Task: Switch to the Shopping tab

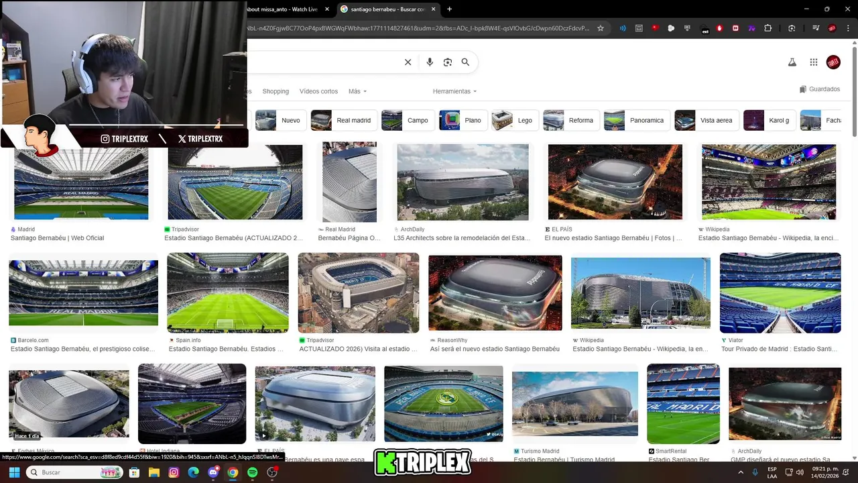Action: click(x=275, y=91)
